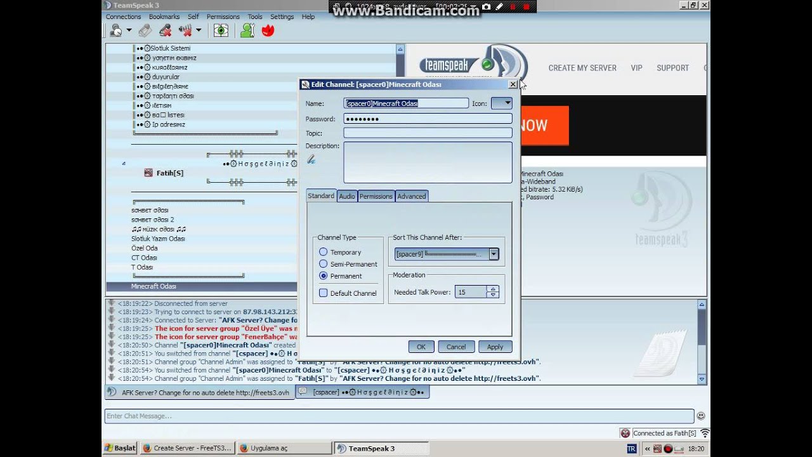Open the contacts manager toolbar icon
Image resolution: width=812 pixels, height=457 pixels.
pyautogui.click(x=247, y=30)
